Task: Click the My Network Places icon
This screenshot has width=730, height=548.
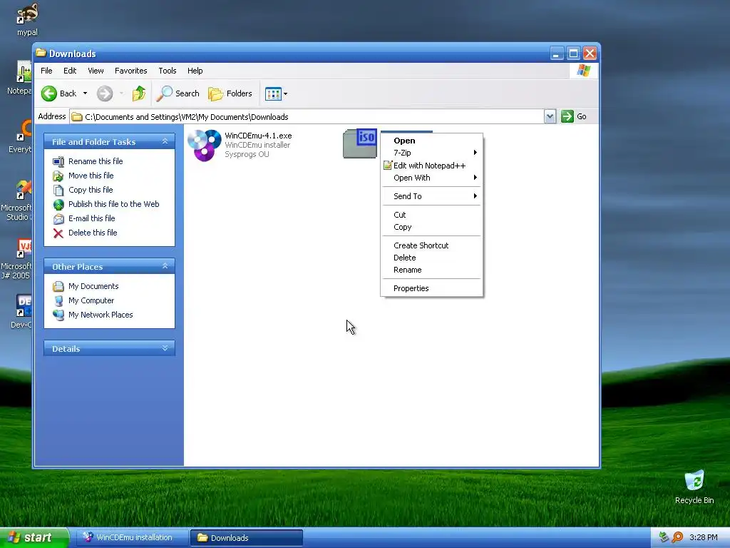Action: 58,315
